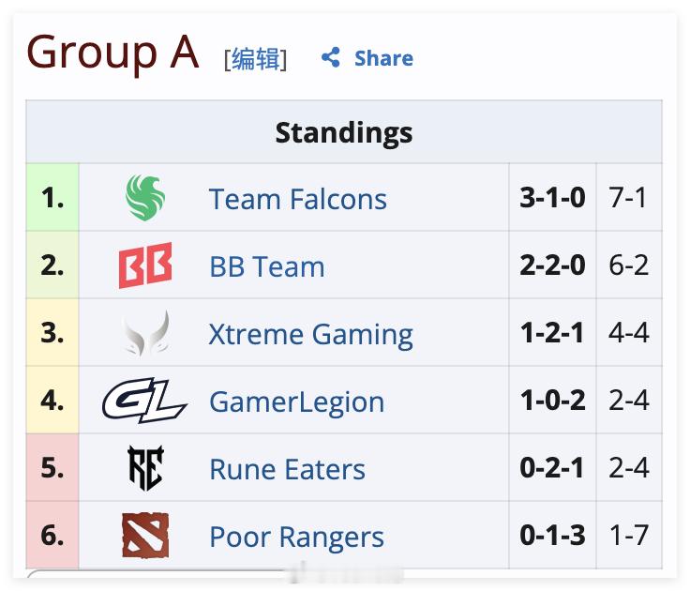Click the green rank 1 cell
690x591 pixels.
pyautogui.click(x=52, y=197)
